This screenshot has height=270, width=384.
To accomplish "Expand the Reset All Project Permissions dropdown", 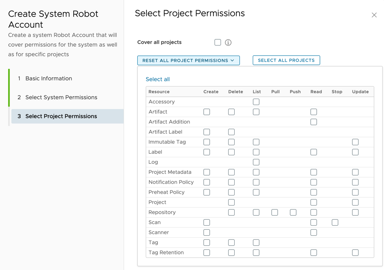I will (188, 60).
